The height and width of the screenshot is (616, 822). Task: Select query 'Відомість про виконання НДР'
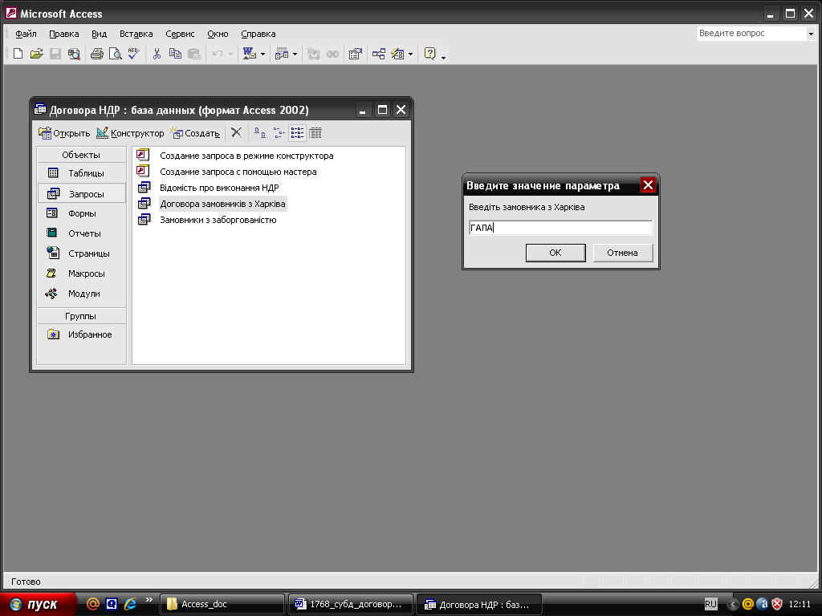[208, 188]
